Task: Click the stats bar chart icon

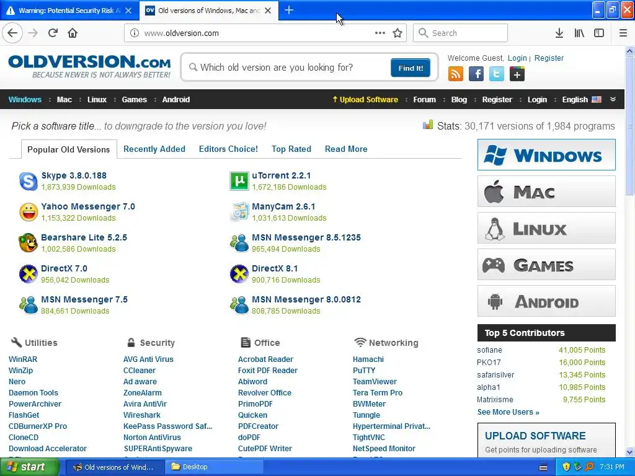Action: [428, 125]
